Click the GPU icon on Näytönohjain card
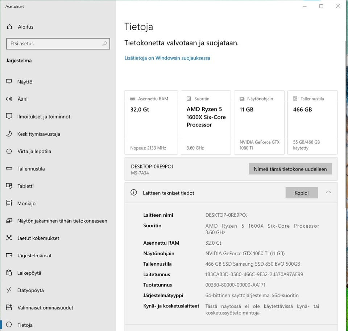348x331 pixels. (242, 99)
